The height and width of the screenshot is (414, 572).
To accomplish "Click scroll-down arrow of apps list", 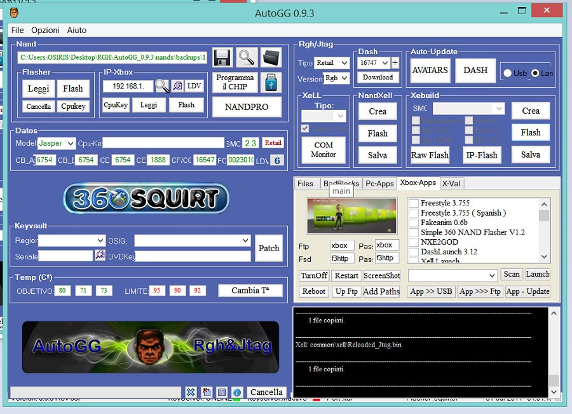I will point(544,257).
